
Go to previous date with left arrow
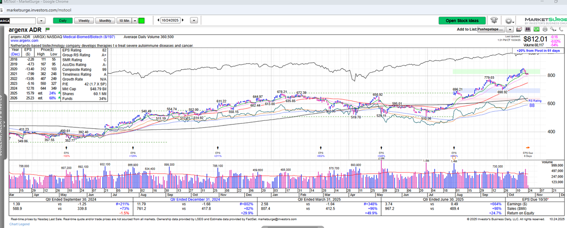158,20
